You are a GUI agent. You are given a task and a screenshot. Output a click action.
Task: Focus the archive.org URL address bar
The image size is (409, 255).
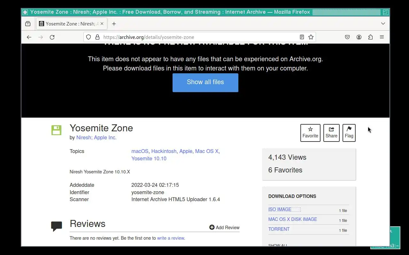(200, 37)
